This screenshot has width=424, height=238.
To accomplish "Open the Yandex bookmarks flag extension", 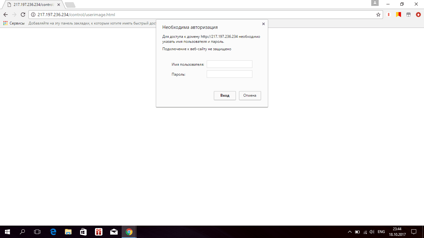I will (398, 15).
